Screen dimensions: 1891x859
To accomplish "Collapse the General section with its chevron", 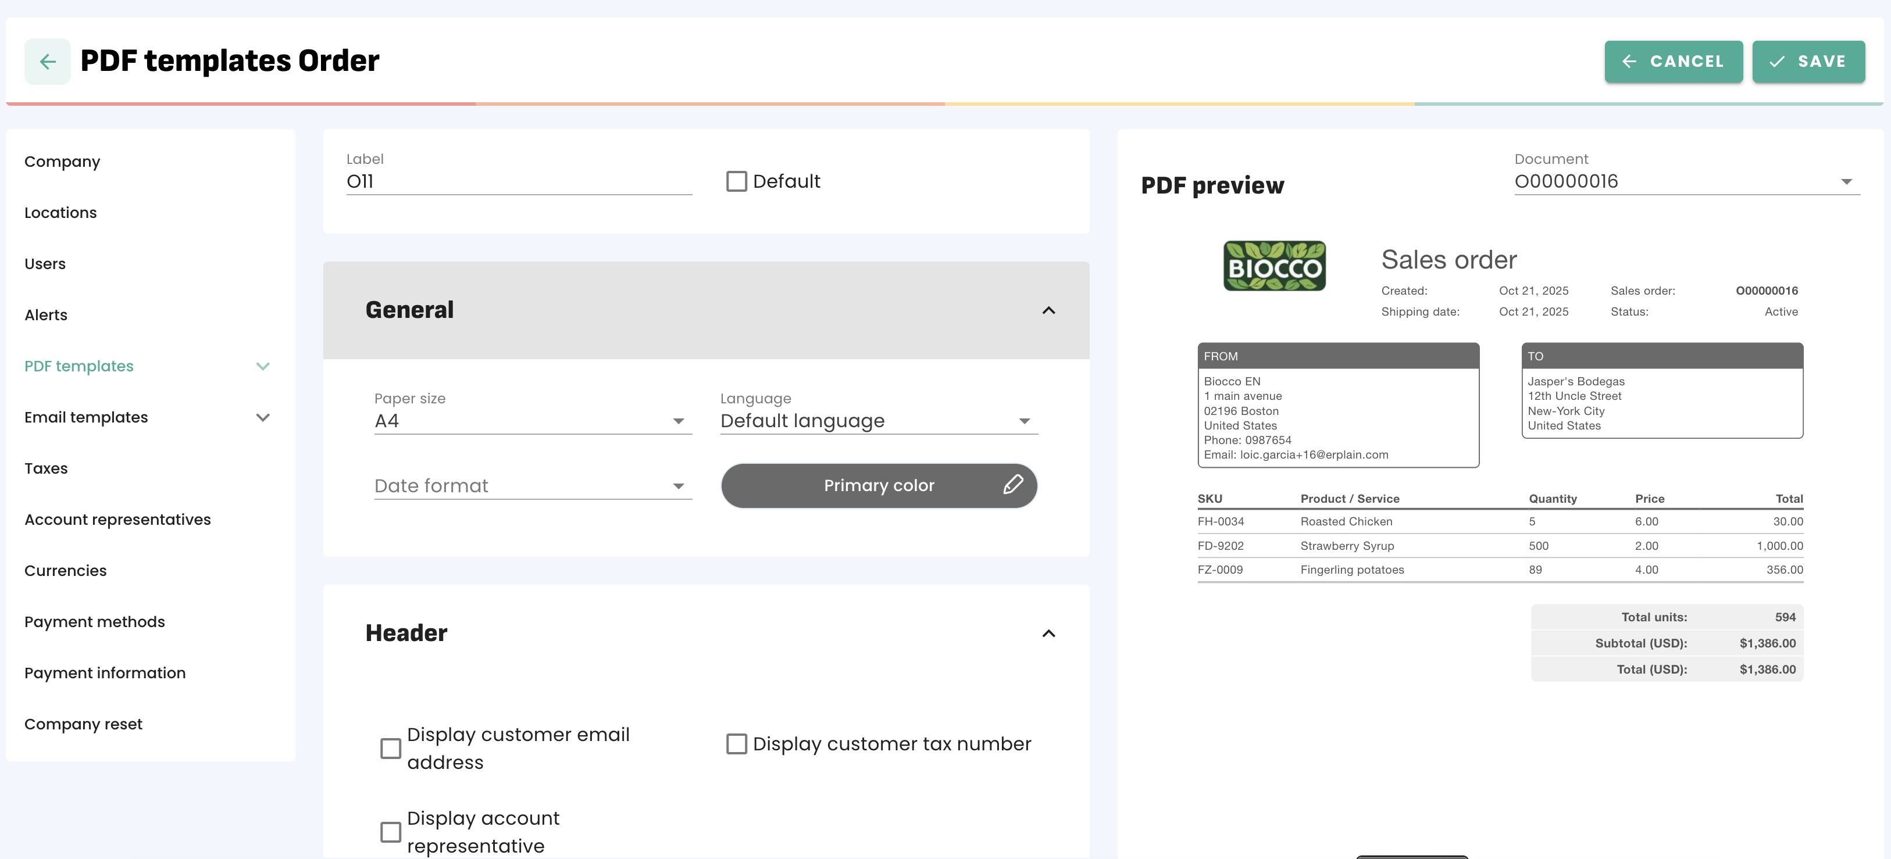I will (1048, 310).
